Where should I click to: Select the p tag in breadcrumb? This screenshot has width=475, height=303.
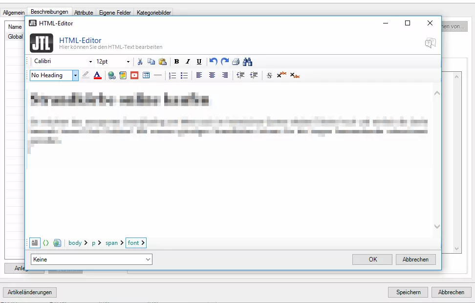(x=94, y=243)
